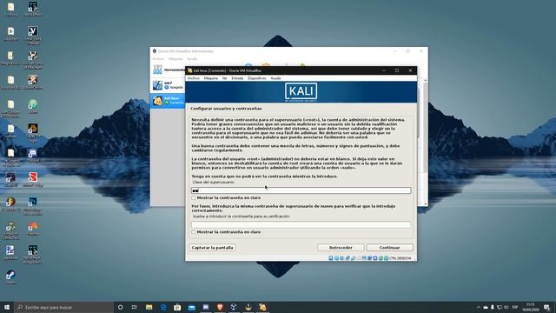
Task: Click the ESP language indicator
Action: click(x=515, y=307)
